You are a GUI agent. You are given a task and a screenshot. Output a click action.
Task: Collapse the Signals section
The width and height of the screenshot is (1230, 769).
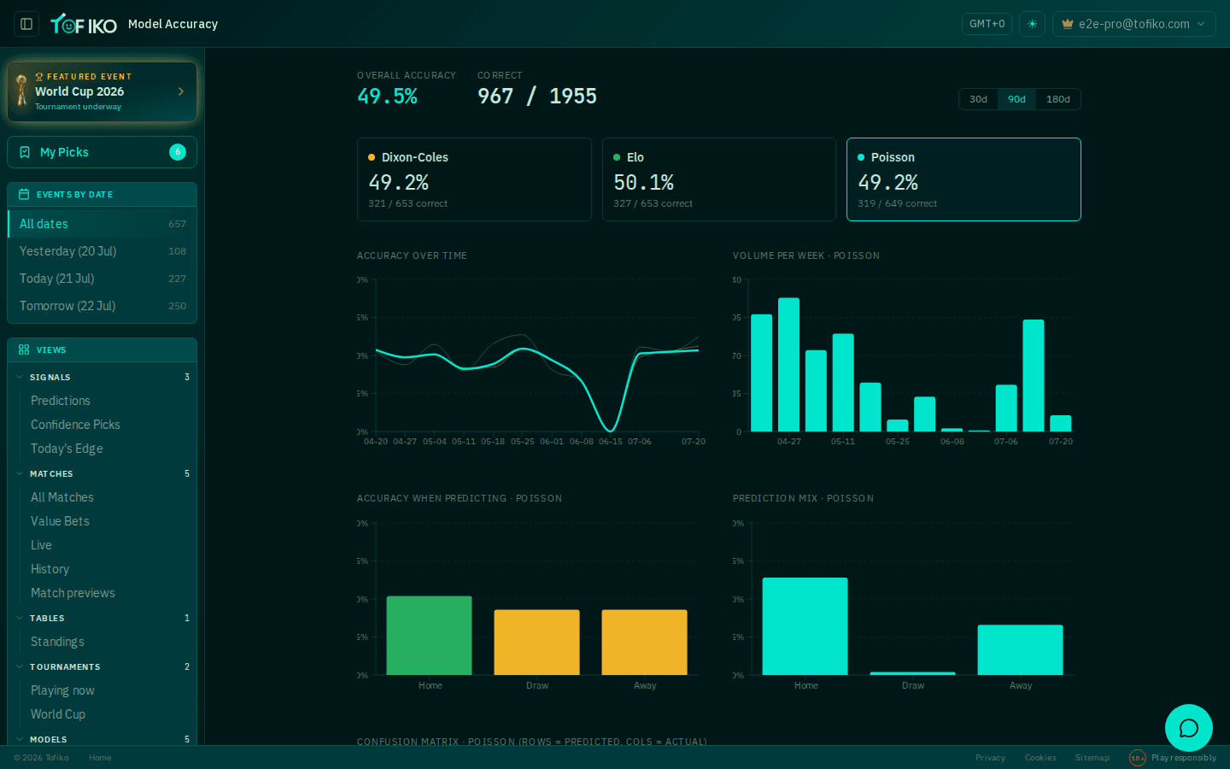pos(20,377)
